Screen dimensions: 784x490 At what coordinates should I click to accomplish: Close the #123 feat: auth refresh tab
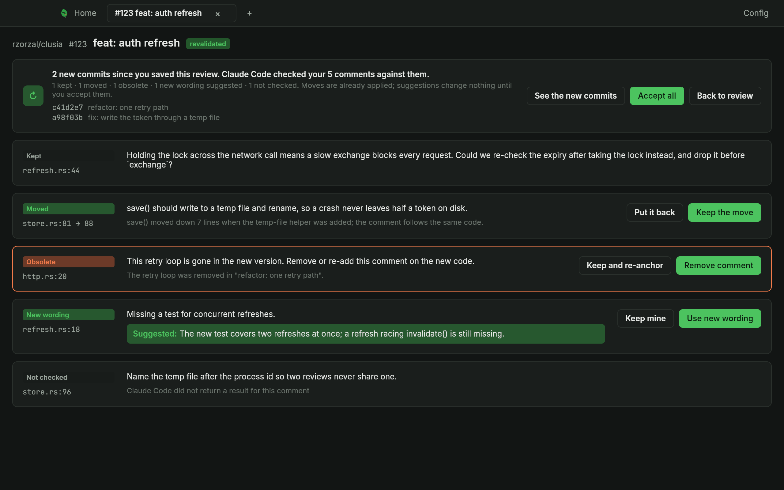pyautogui.click(x=218, y=14)
